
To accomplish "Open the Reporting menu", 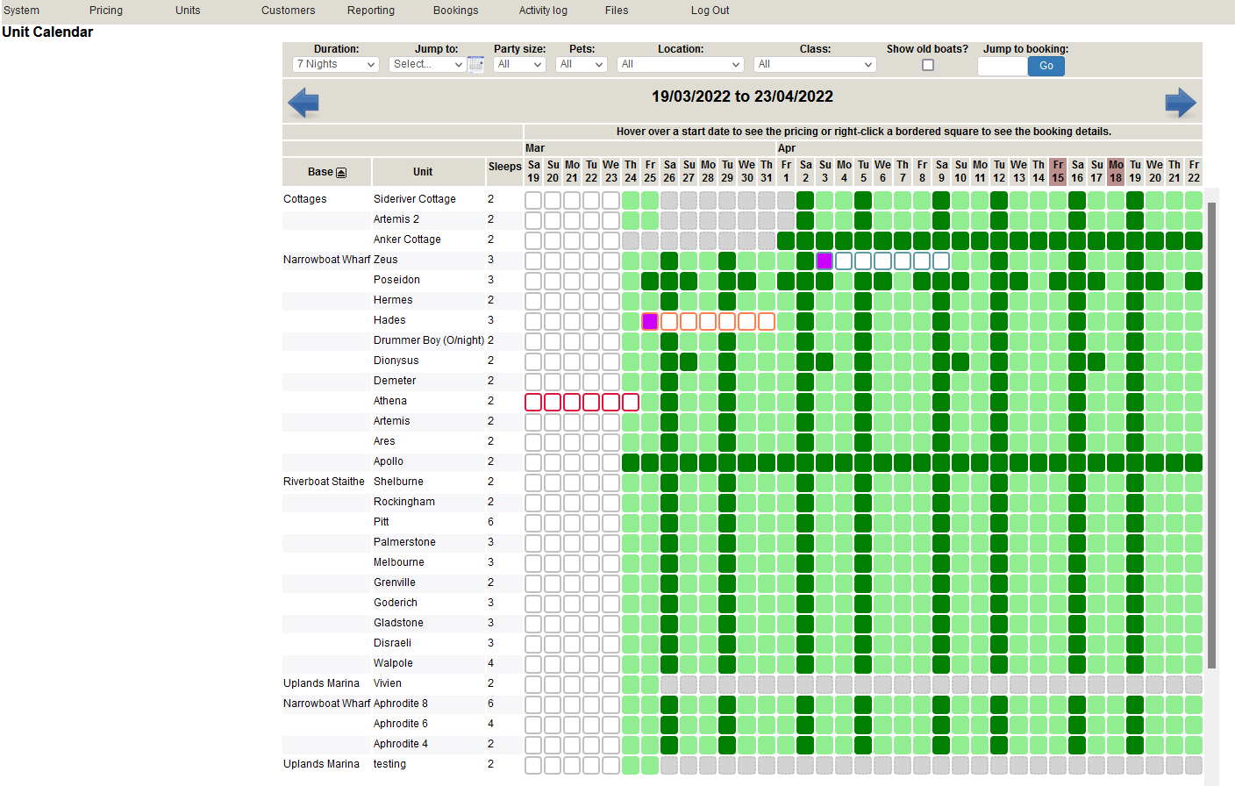I will coord(370,11).
